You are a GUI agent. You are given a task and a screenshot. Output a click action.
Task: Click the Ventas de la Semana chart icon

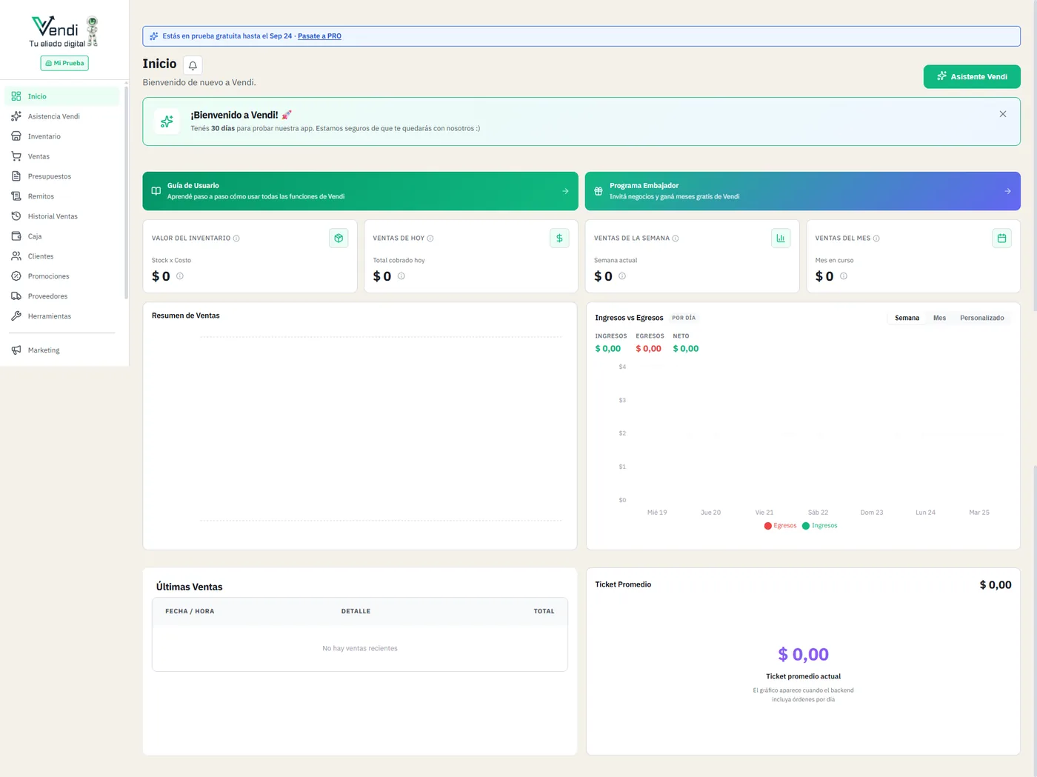(x=781, y=239)
